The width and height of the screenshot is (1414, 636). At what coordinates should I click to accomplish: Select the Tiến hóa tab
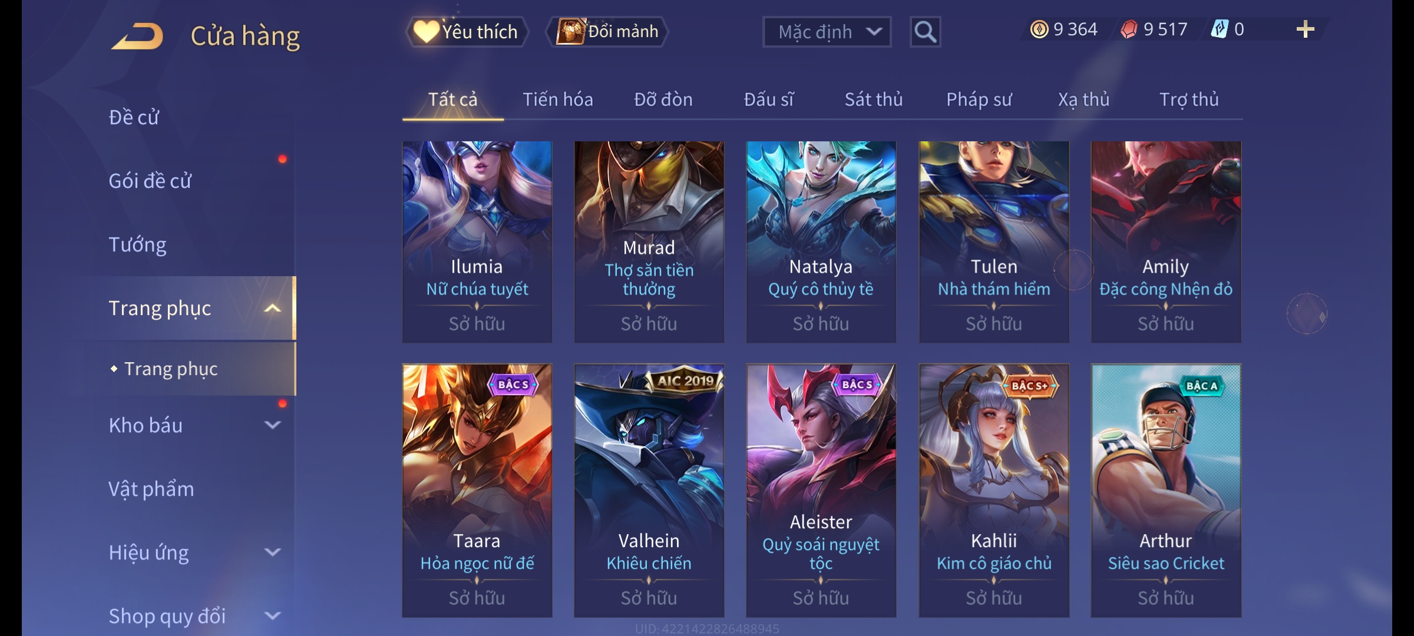tap(557, 100)
